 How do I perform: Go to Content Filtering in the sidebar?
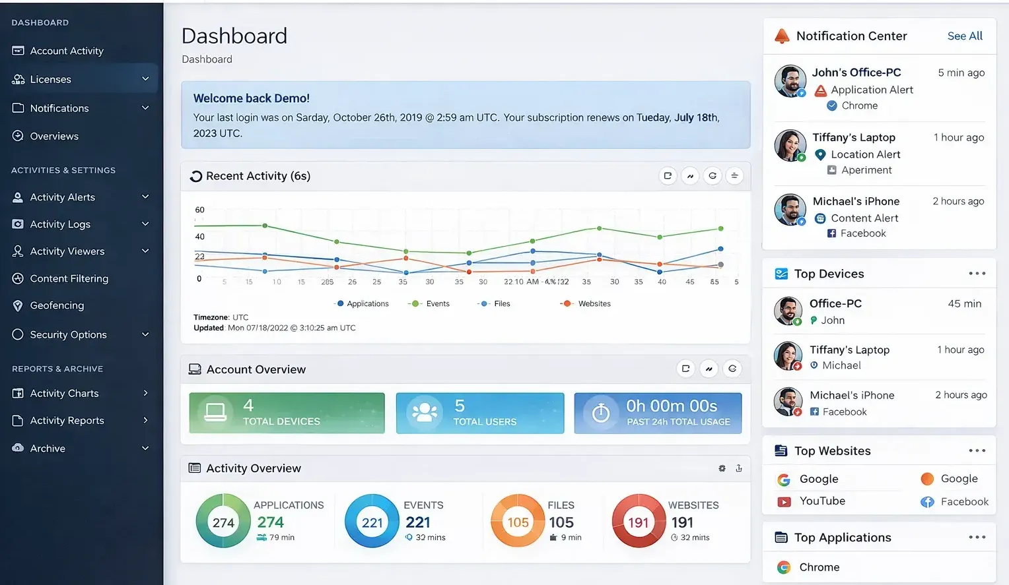click(x=69, y=278)
